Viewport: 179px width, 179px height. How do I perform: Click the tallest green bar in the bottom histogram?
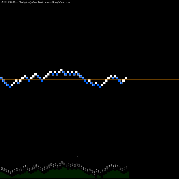pyautogui.click(x=63, y=172)
